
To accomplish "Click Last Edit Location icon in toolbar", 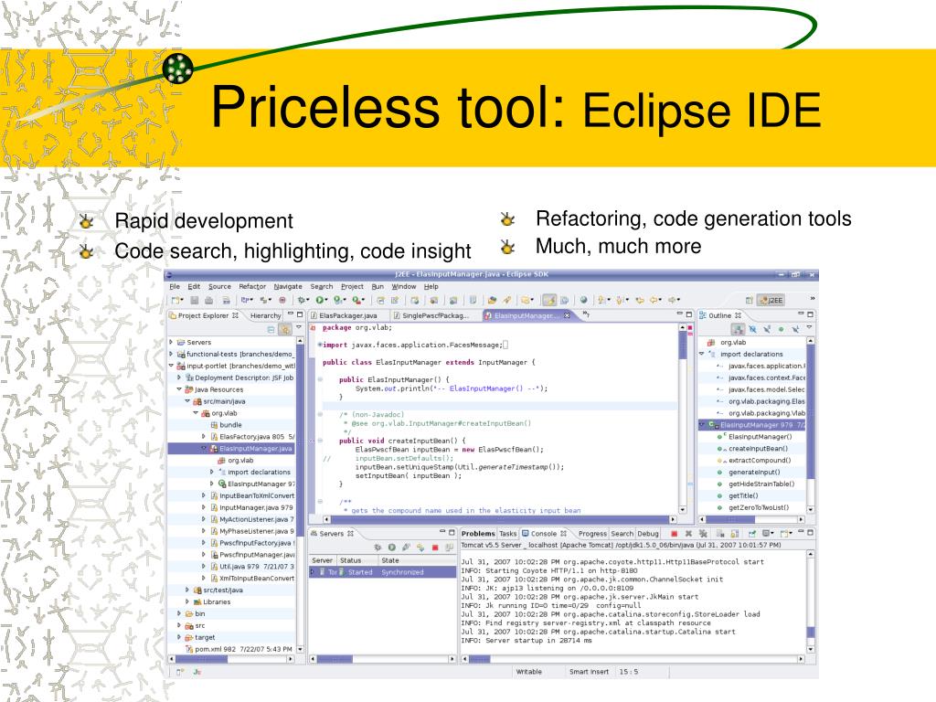I will 640,300.
